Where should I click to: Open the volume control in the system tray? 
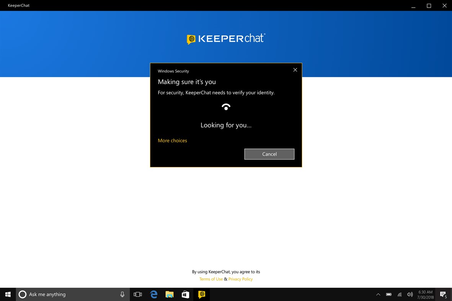click(410, 294)
